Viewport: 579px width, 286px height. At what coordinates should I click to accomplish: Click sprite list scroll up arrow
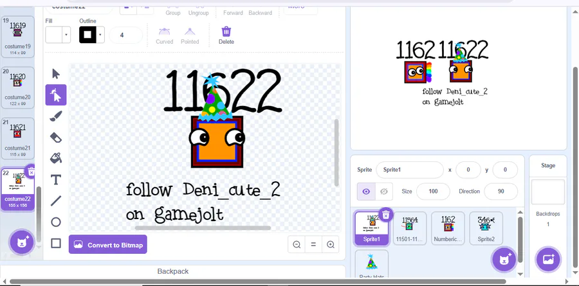tap(520, 212)
